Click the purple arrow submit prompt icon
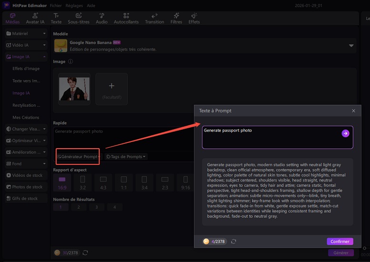370x262 pixels. point(345,133)
